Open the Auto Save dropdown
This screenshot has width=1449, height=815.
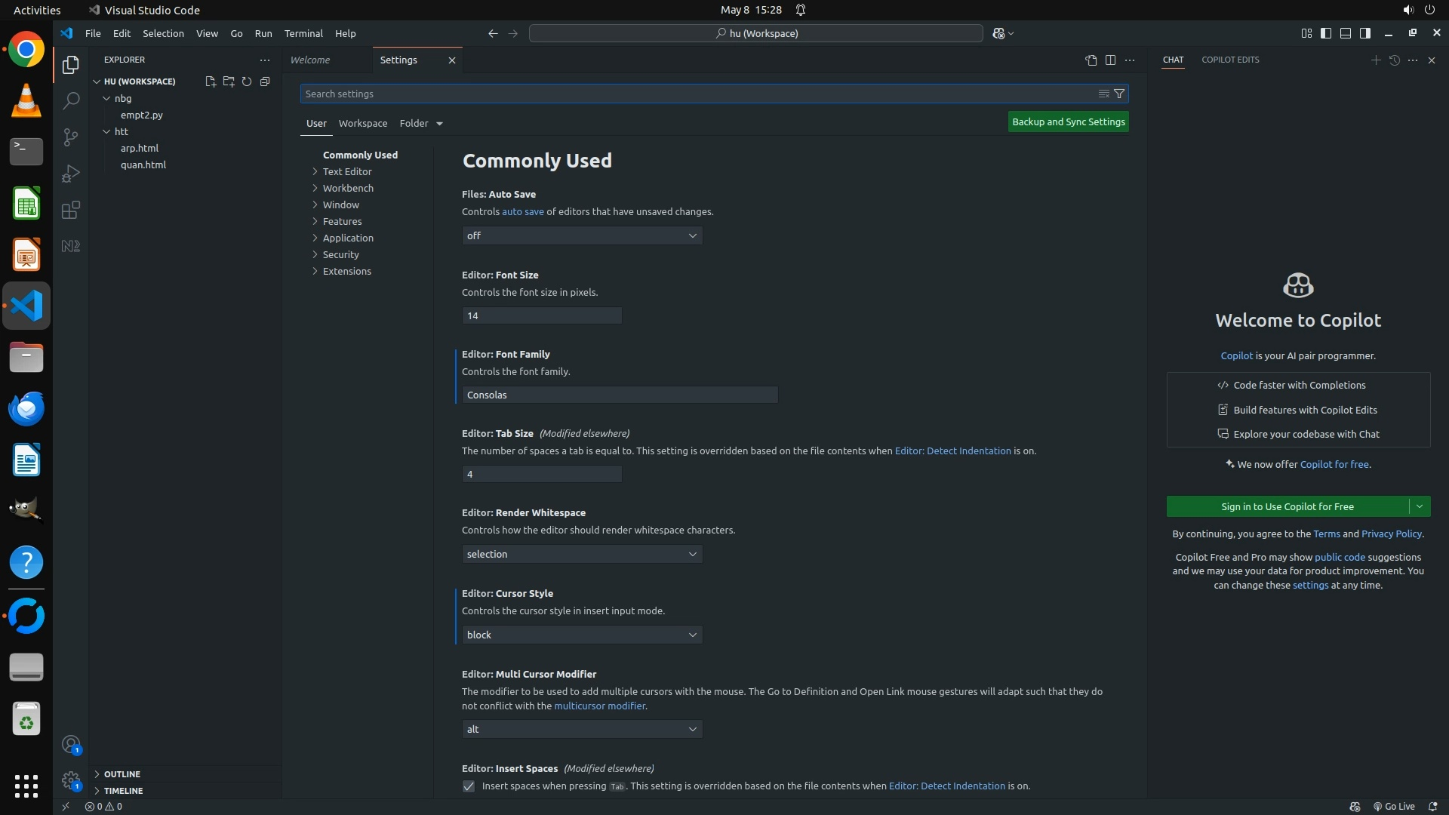coord(582,235)
